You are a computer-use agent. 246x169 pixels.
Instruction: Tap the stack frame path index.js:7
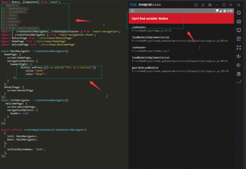click(150, 51)
